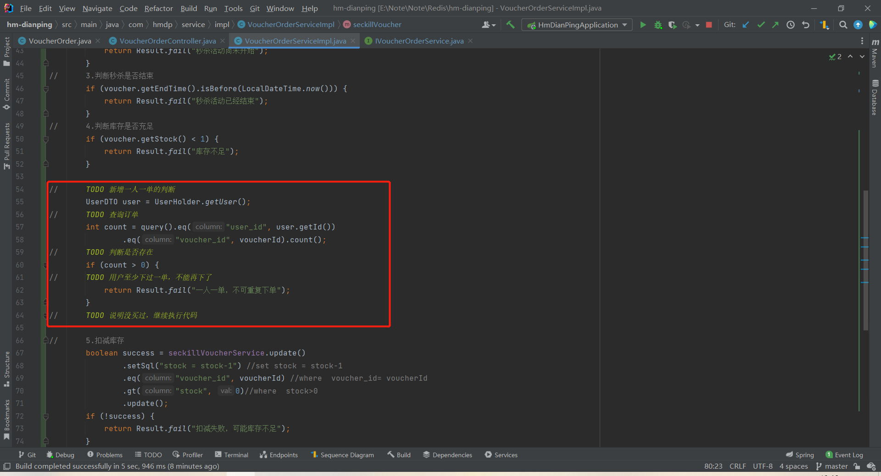Start debugging with the bug icon
881x476 pixels.
pyautogui.click(x=658, y=25)
